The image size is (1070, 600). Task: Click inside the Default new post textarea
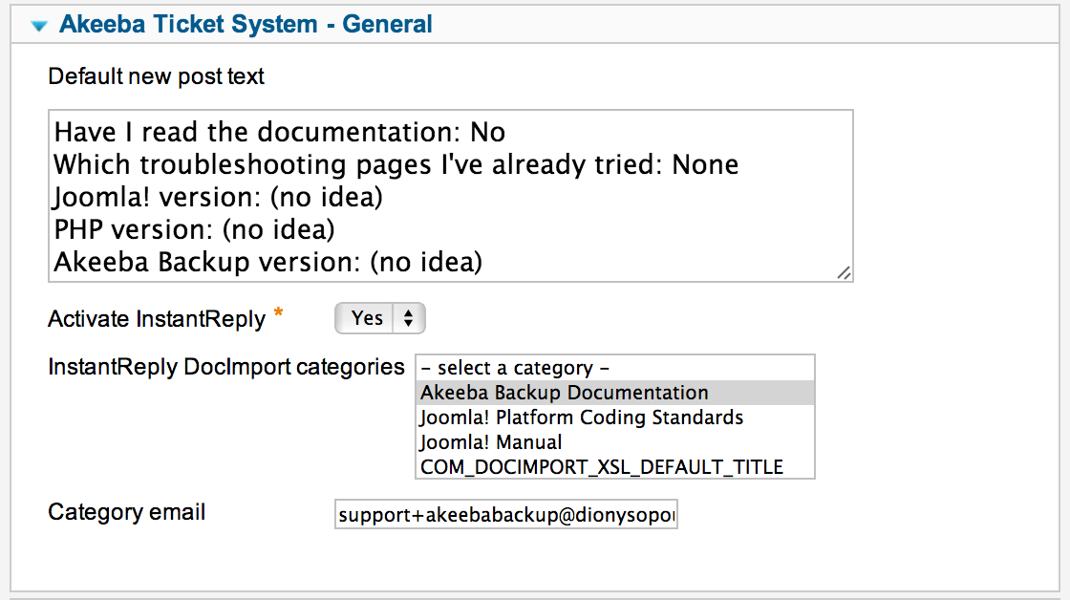click(450, 196)
